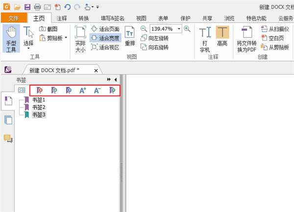Viewport: 294px width, 212px height.
Task: Select the Hand tool
Action: 11,39
